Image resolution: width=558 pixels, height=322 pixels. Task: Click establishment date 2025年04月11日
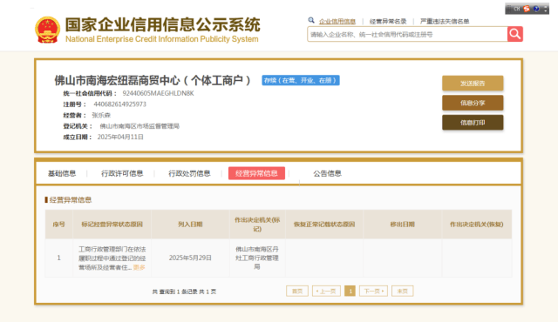(x=120, y=137)
